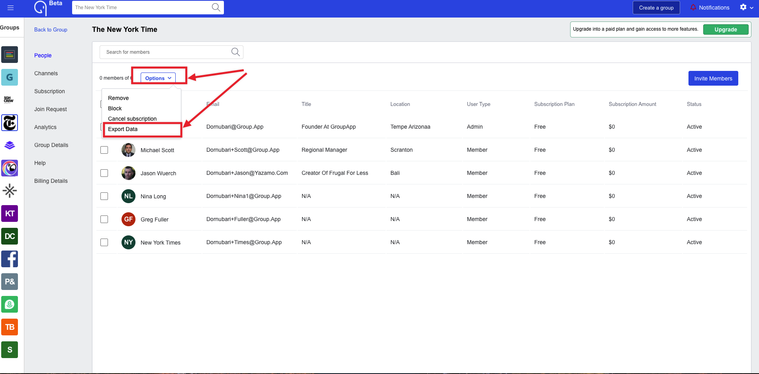Open the settings gear icon
The height and width of the screenshot is (374, 759).
(x=743, y=7)
